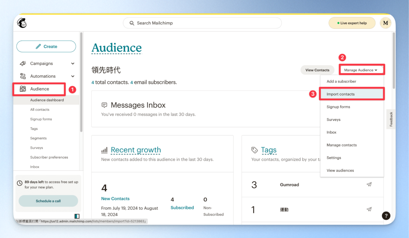Click the Mailchimp Freddie logo
The height and width of the screenshot is (238, 409).
pos(22,23)
